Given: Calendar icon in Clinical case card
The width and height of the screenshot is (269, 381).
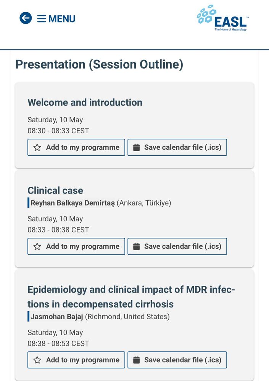Looking at the screenshot, I should pos(136,247).
